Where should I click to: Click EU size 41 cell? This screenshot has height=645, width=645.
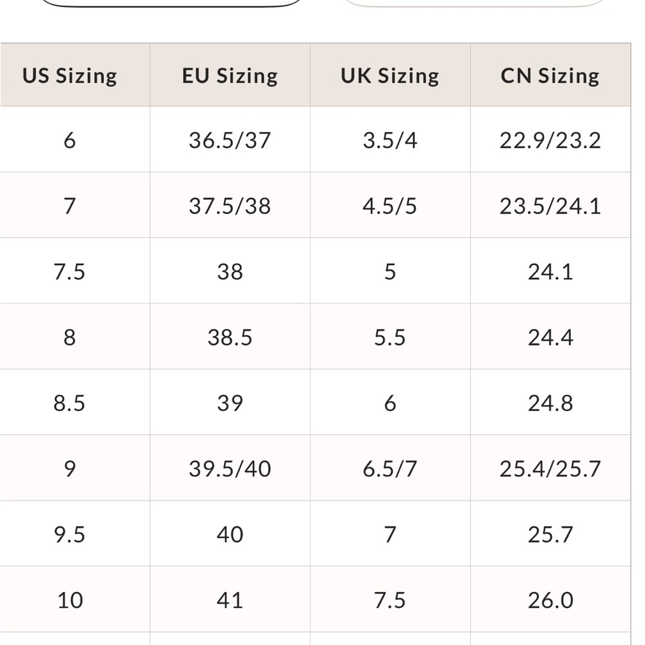[x=230, y=599]
